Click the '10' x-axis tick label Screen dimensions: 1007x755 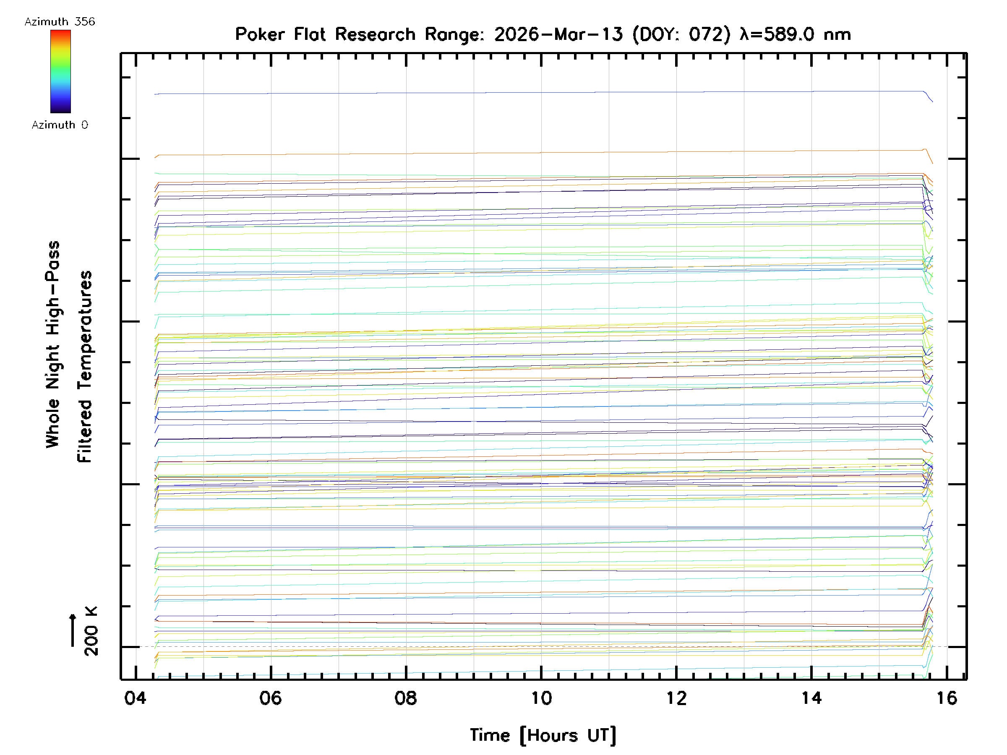tap(541, 698)
